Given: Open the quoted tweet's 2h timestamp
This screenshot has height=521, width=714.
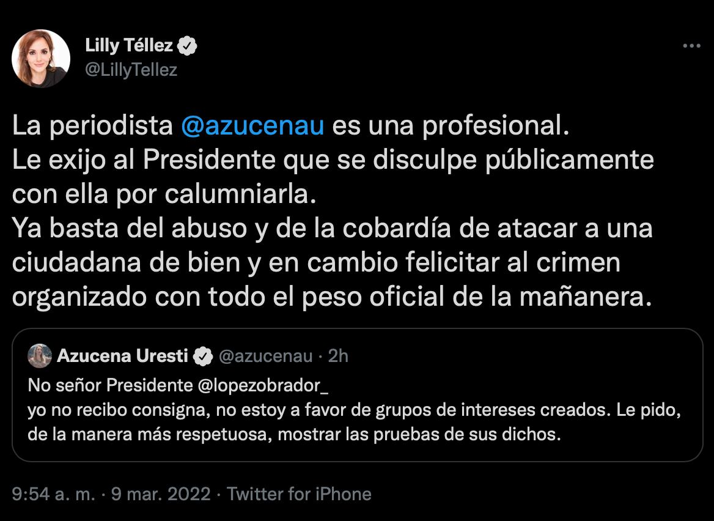Looking at the screenshot, I should (338, 356).
